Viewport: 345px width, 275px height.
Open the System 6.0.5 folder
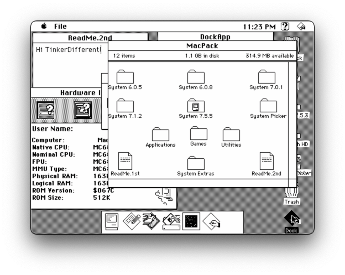tap(125, 77)
